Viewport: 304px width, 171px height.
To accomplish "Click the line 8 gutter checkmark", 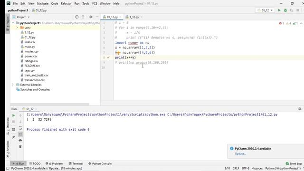I will click(108, 57).
